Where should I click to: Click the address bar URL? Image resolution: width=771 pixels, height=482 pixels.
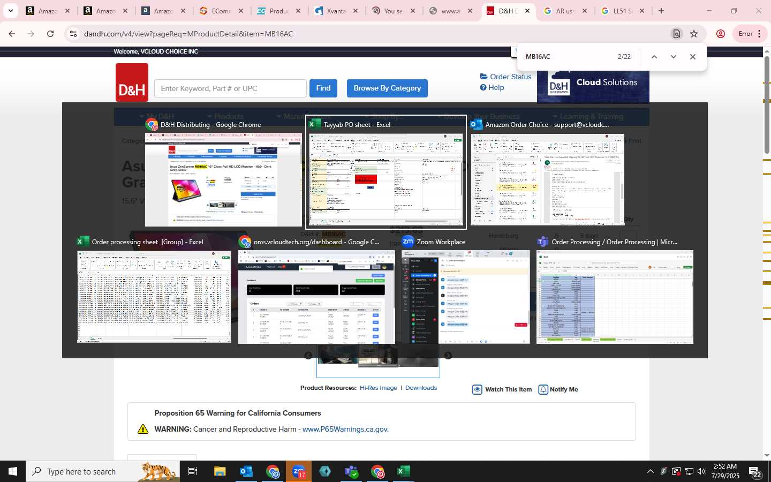[x=188, y=34]
